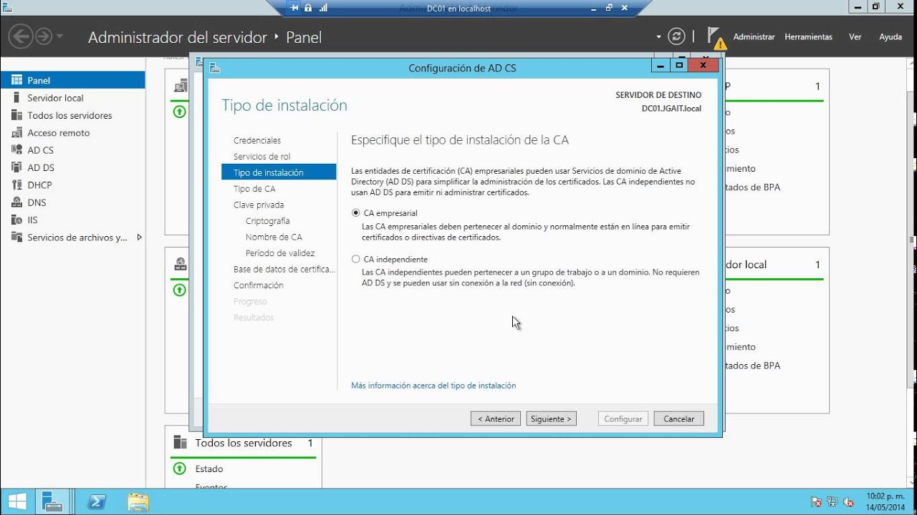This screenshot has height=515, width=917.
Task: Open the IIS role icon in sidebar
Action: 16,220
